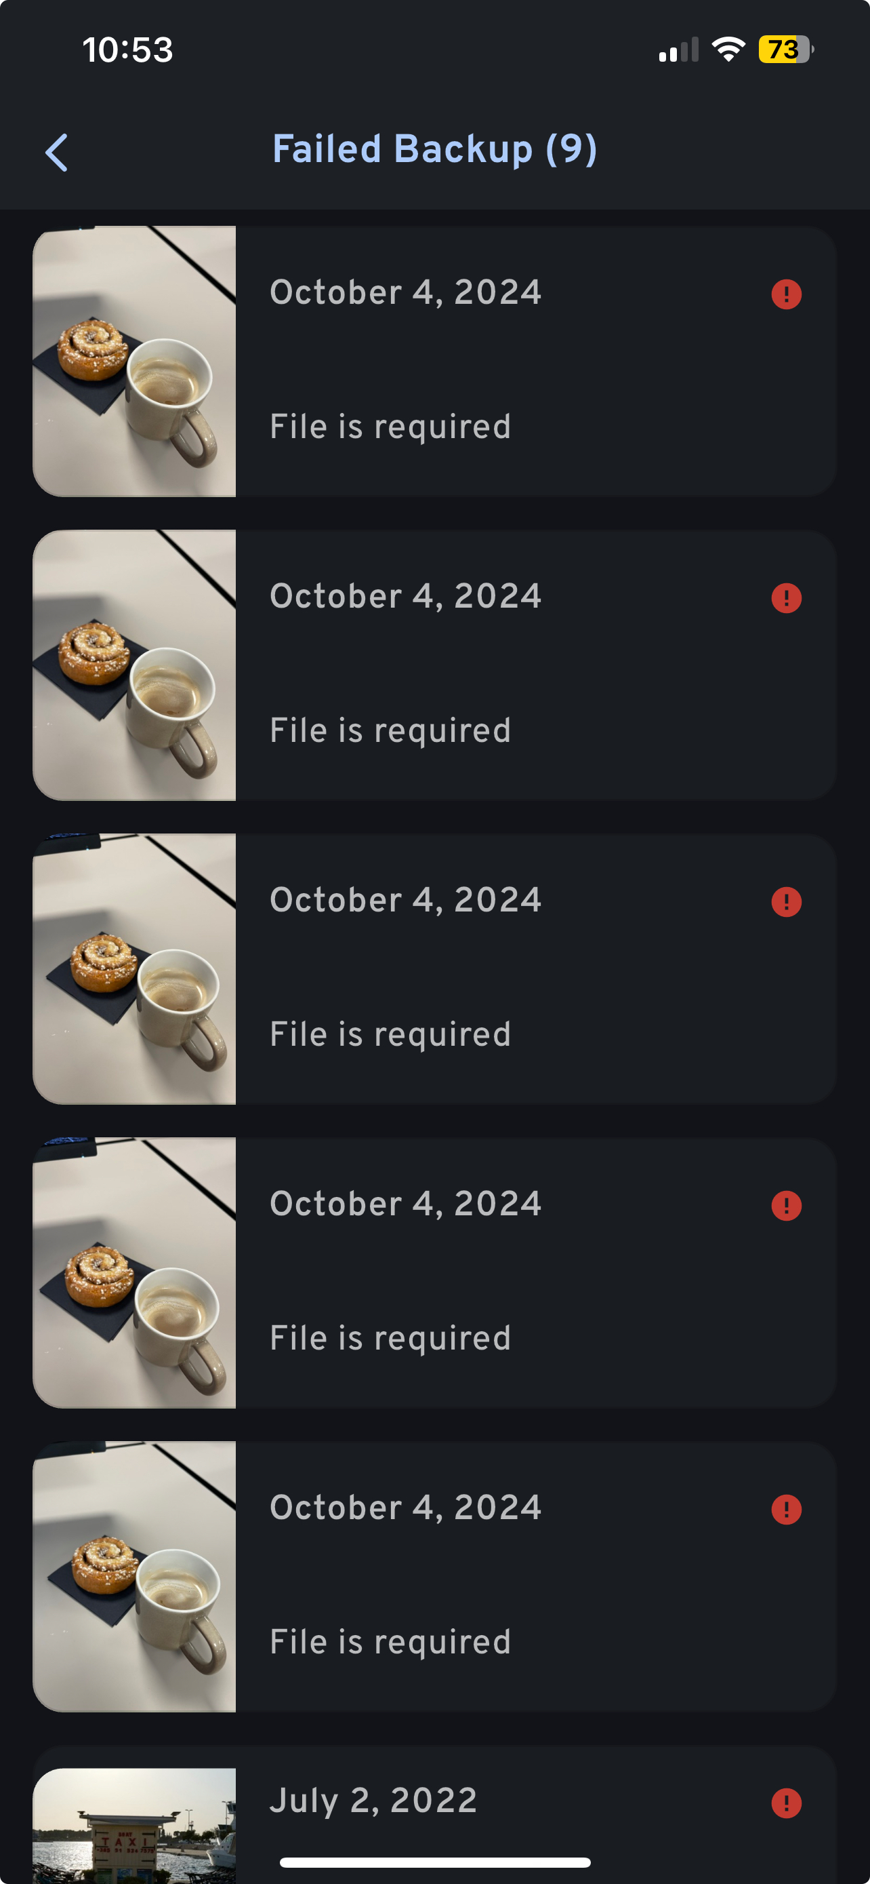Tap the July 2, 2022 red error icon
This screenshot has width=870, height=1884.
coord(786,1802)
